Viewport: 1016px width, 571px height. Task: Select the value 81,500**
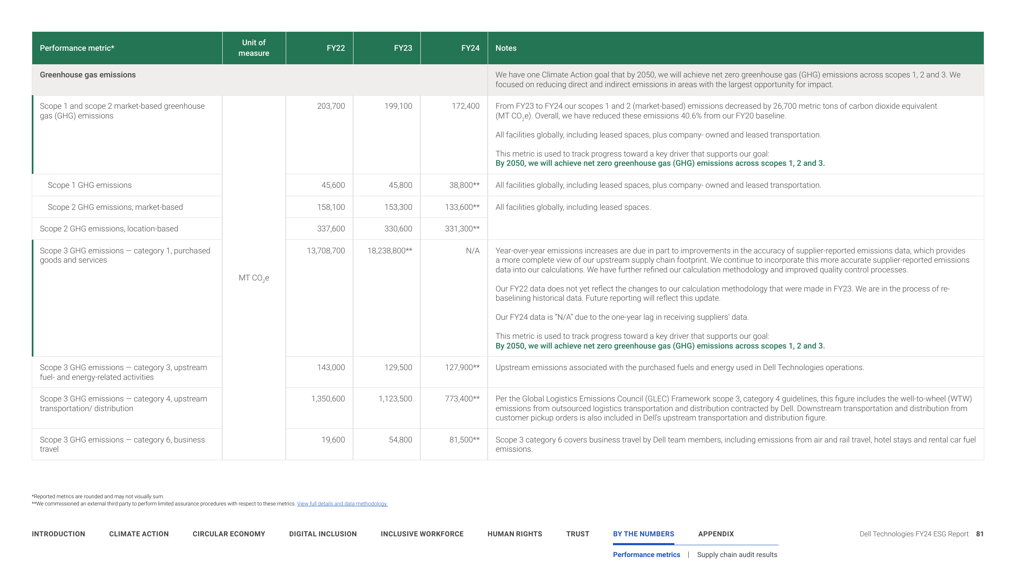[464, 440]
